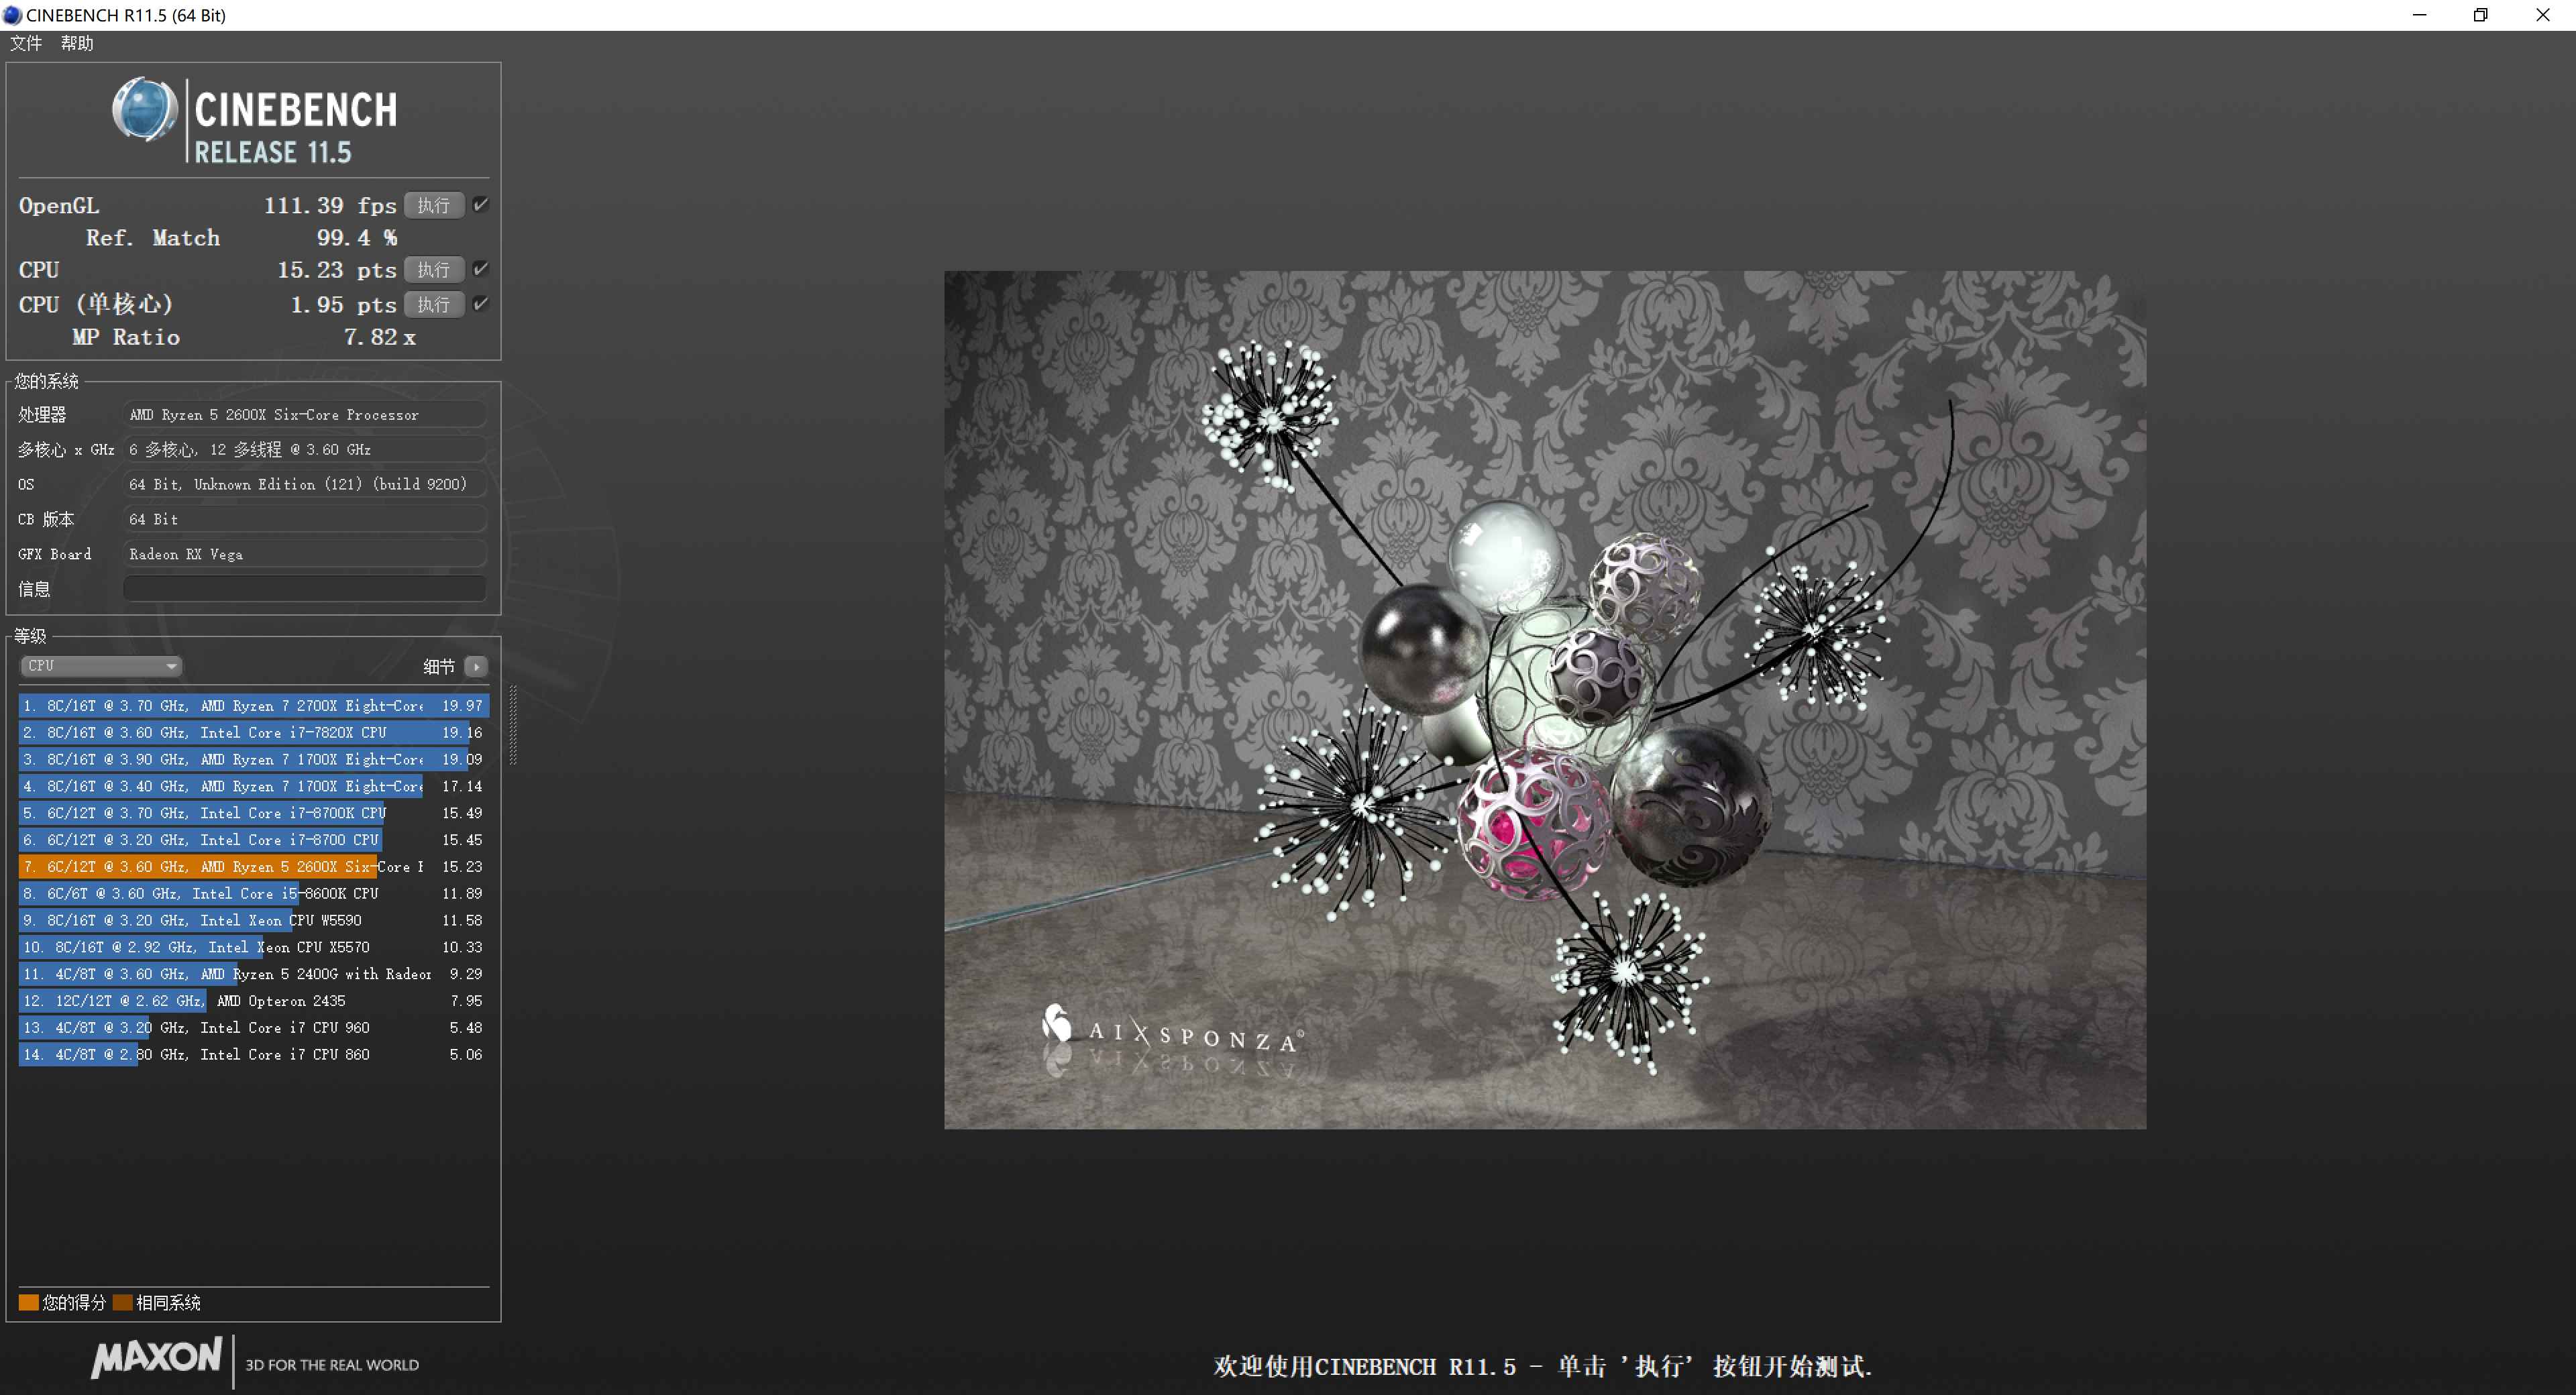Click the MP Ratio value 7.82 x
Image resolution: width=2576 pixels, height=1395 pixels.
click(x=380, y=338)
